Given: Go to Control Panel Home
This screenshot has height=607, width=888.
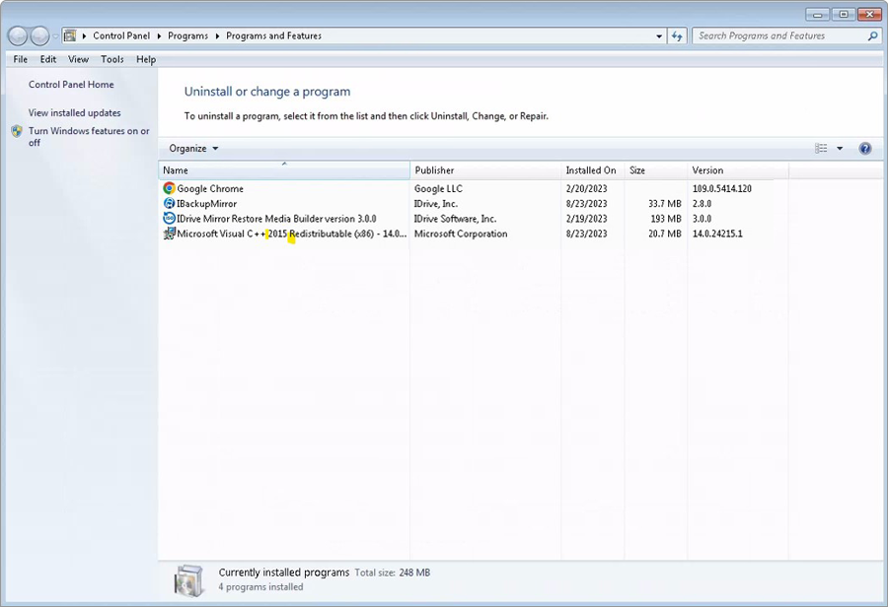Looking at the screenshot, I should (x=71, y=85).
